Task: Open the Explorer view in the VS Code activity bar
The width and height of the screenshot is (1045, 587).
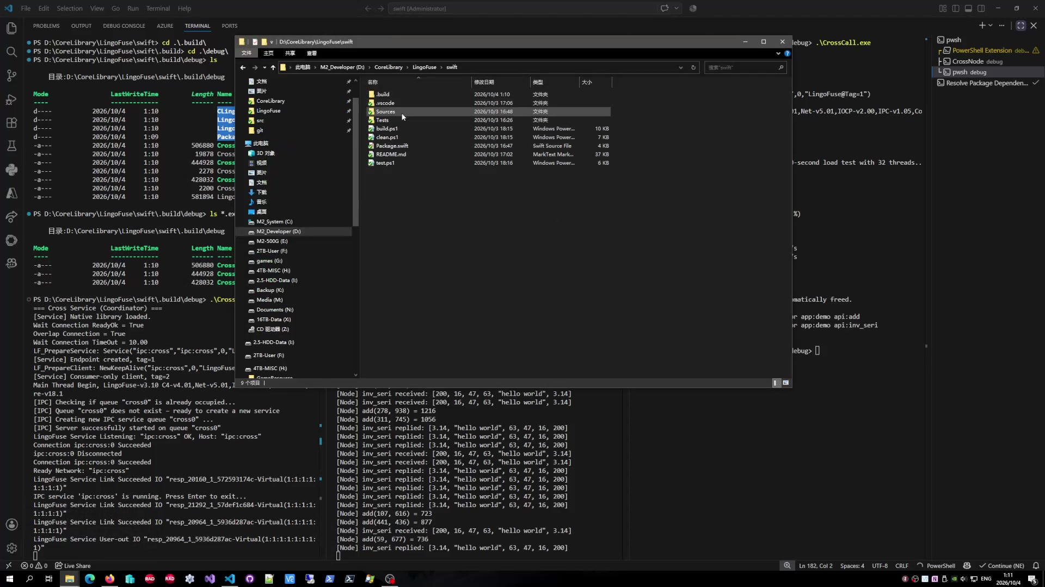Action: click(x=11, y=28)
